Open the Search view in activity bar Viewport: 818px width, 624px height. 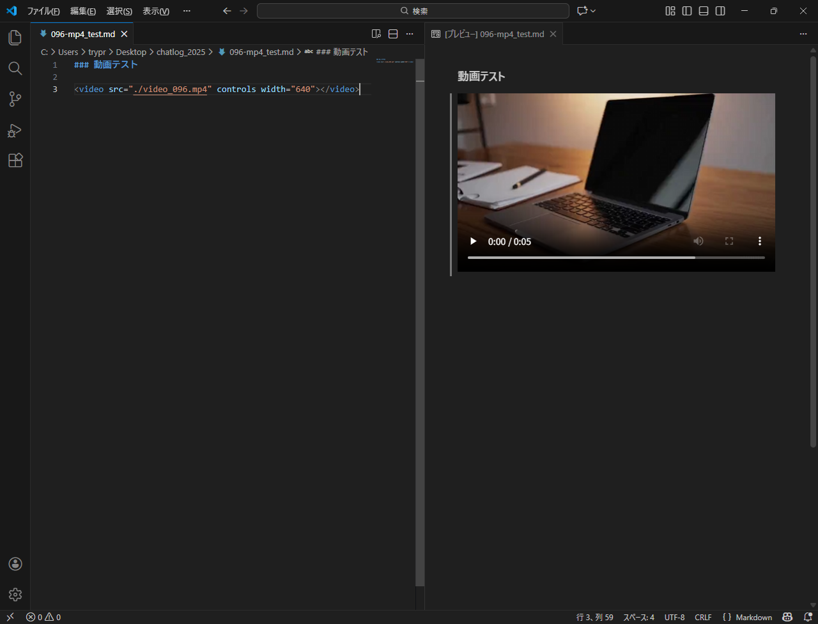pos(15,68)
